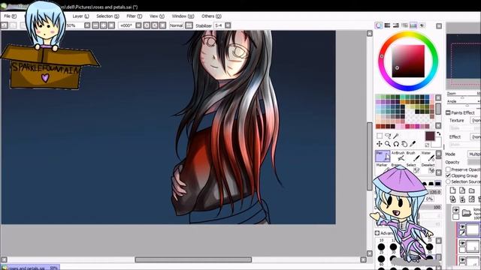
Task: Select the Lasso tool
Action: click(388, 136)
